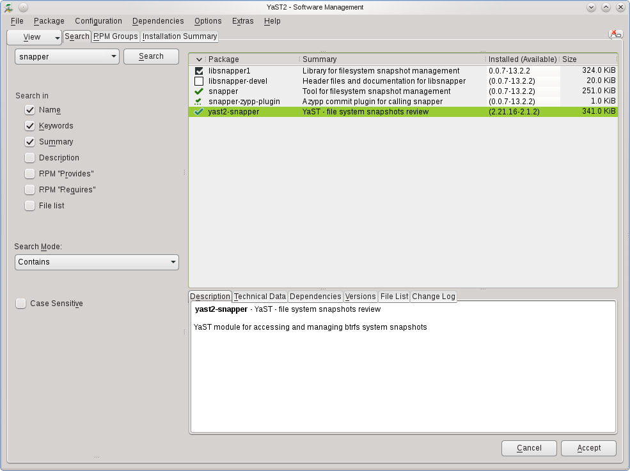Screen dimensions: 630x471
Task: Click the close-tab icon at top right
Action: (615, 34)
